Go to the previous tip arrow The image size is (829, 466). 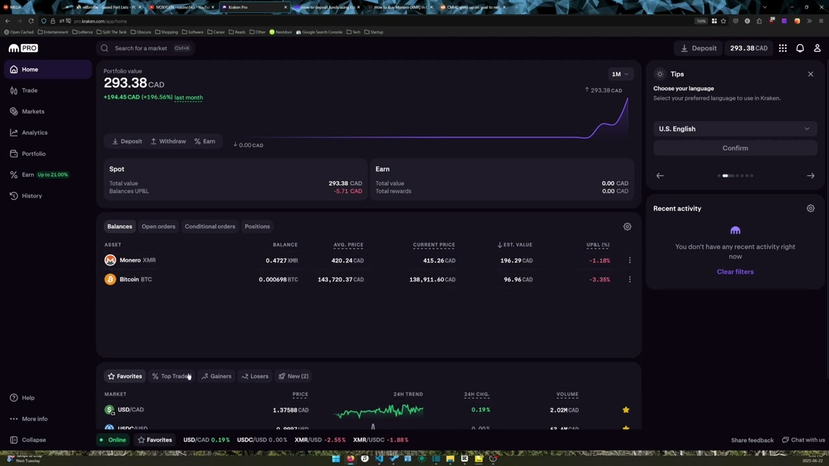pos(660,175)
